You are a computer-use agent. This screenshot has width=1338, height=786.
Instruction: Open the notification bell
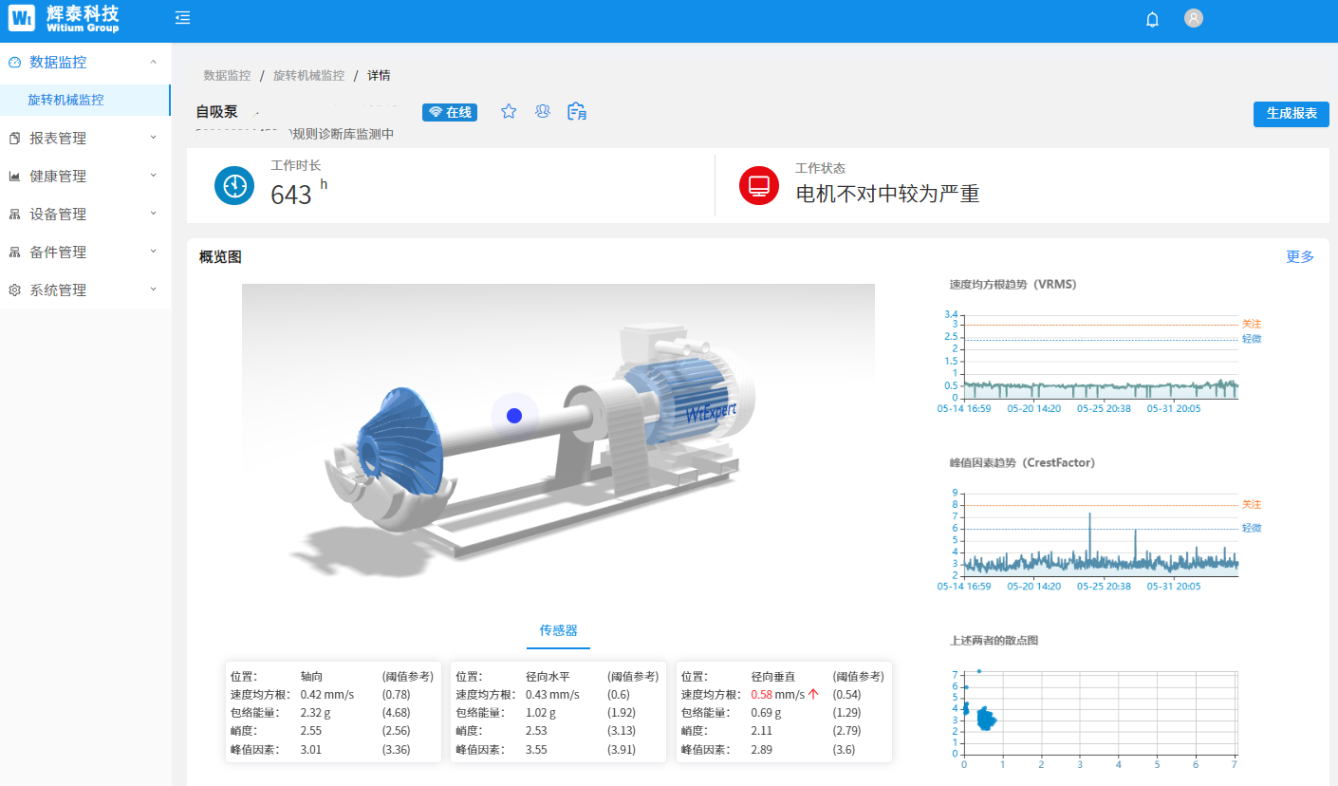click(x=1152, y=19)
